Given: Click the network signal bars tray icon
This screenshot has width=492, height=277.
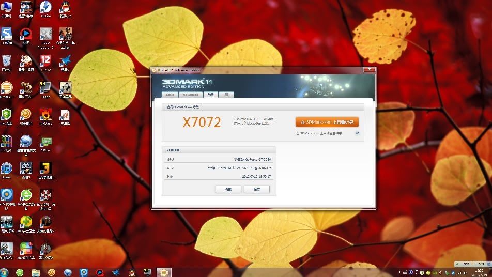Looking at the screenshot, I should pos(459,273).
